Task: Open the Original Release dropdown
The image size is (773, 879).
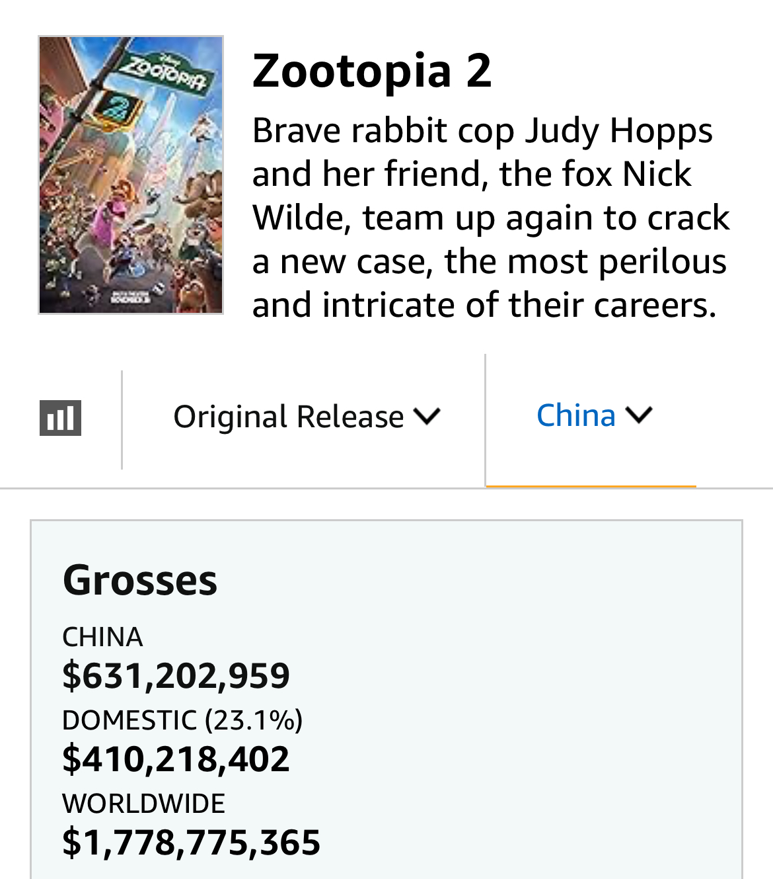Action: coord(289,417)
